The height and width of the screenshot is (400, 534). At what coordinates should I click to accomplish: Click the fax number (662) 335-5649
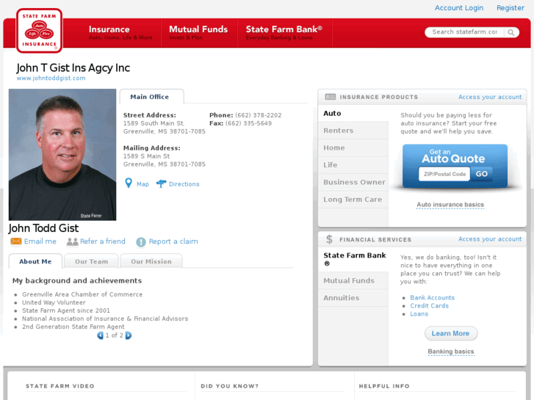(x=248, y=123)
